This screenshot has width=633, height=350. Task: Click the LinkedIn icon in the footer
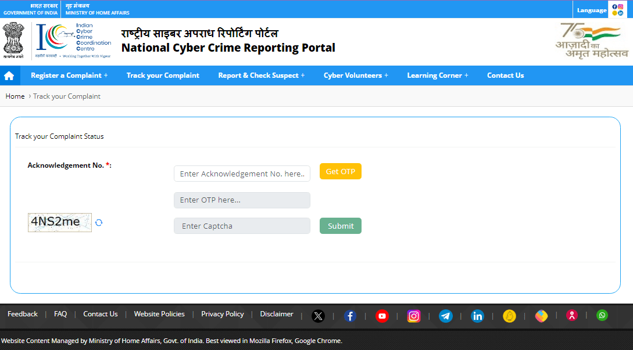coord(477,316)
